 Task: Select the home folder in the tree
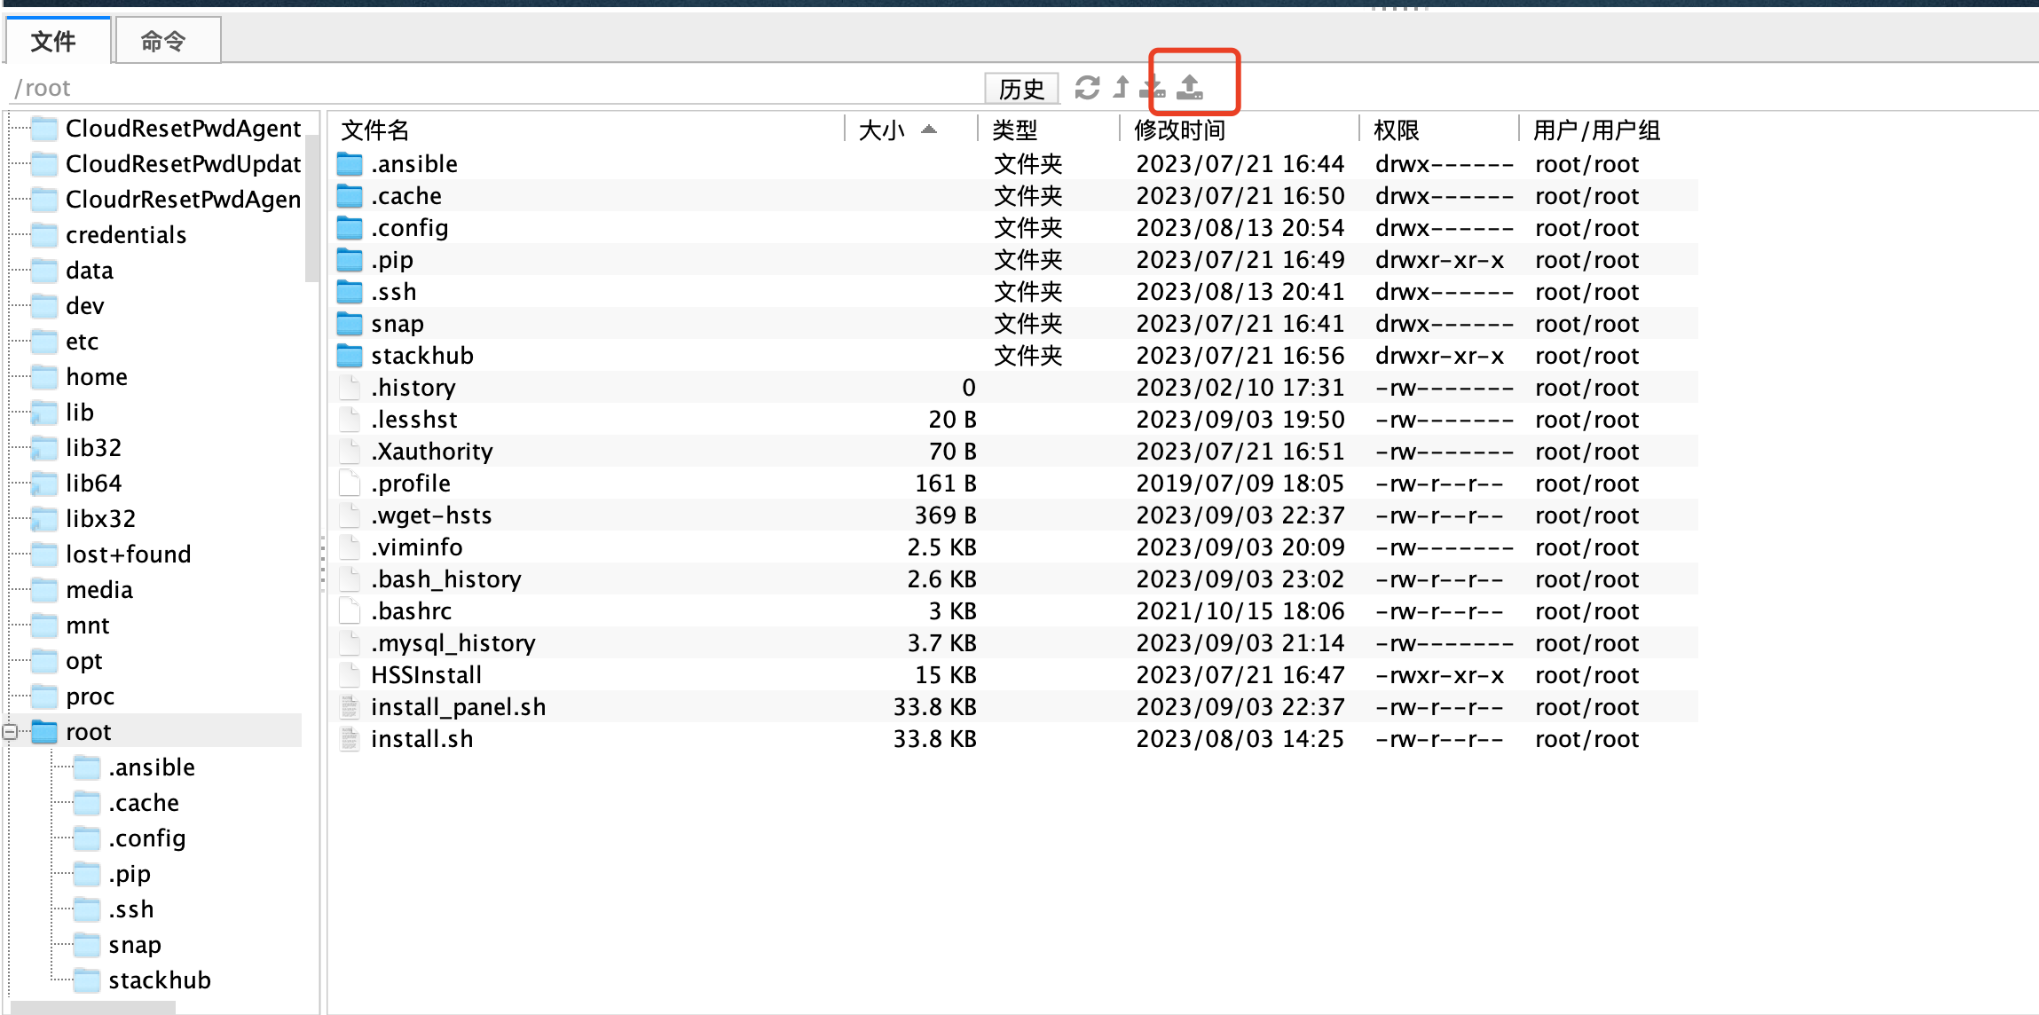click(x=96, y=377)
